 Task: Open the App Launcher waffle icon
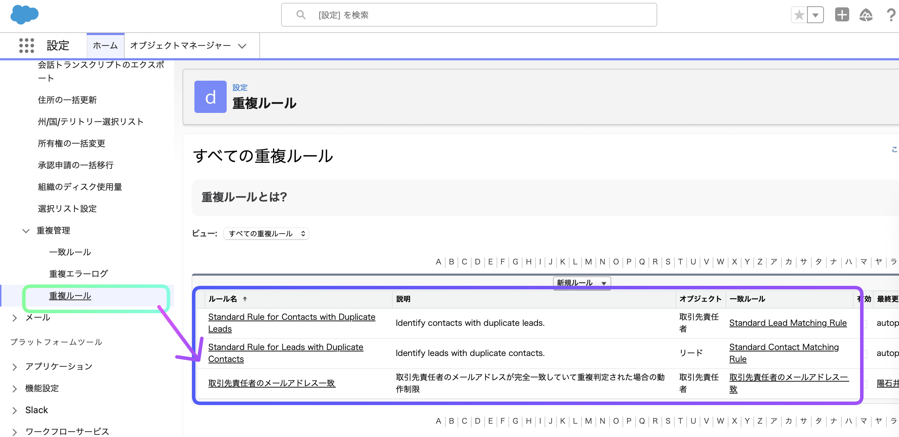point(26,45)
